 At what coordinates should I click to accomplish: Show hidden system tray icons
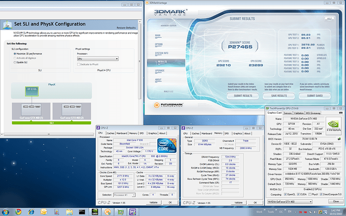pyautogui.click(x=295, y=212)
